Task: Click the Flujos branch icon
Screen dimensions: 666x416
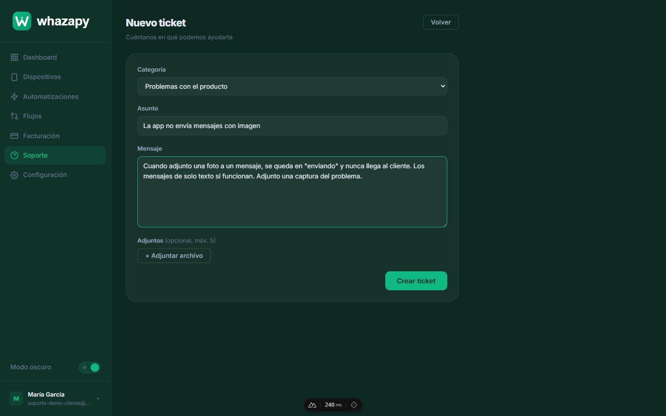Action: point(14,116)
